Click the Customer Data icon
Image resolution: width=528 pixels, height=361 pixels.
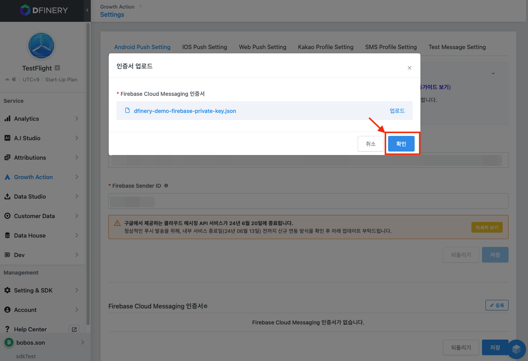[7, 216]
